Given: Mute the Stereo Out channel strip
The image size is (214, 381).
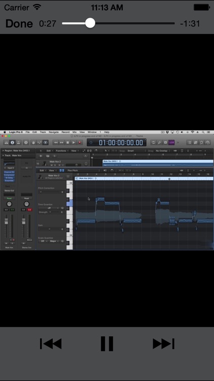Looking at the screenshot, I should [x=23, y=243].
